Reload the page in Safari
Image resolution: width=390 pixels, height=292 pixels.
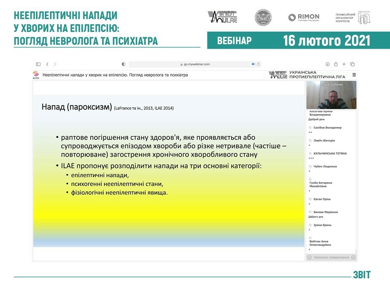coord(258,64)
